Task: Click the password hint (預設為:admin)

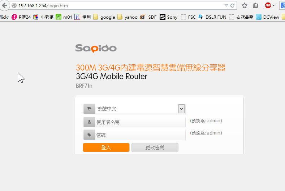Action: tap(206, 133)
